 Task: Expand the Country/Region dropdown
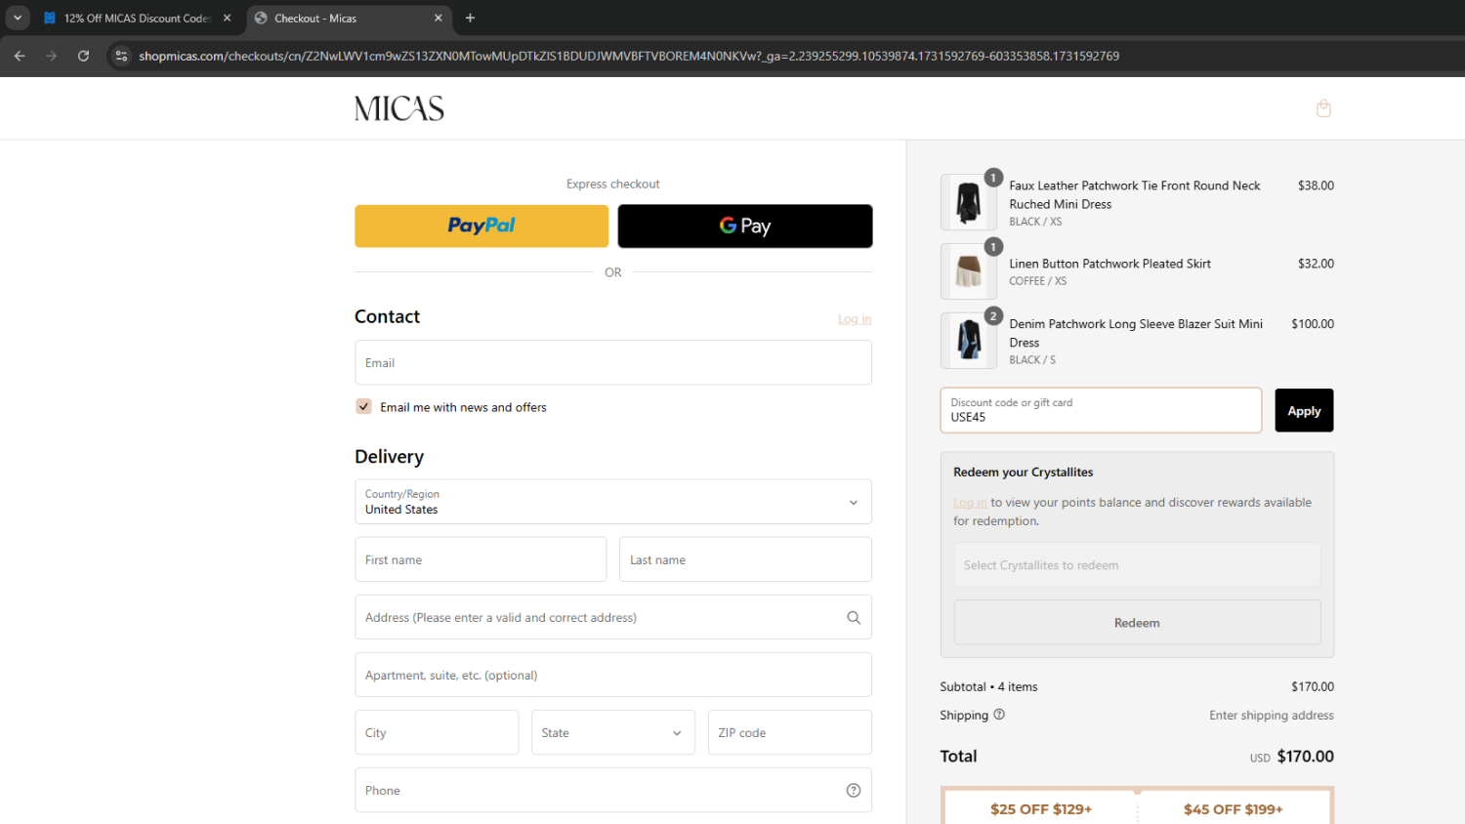coord(612,502)
